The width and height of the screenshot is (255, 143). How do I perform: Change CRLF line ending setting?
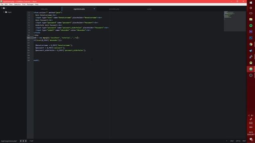232,141
